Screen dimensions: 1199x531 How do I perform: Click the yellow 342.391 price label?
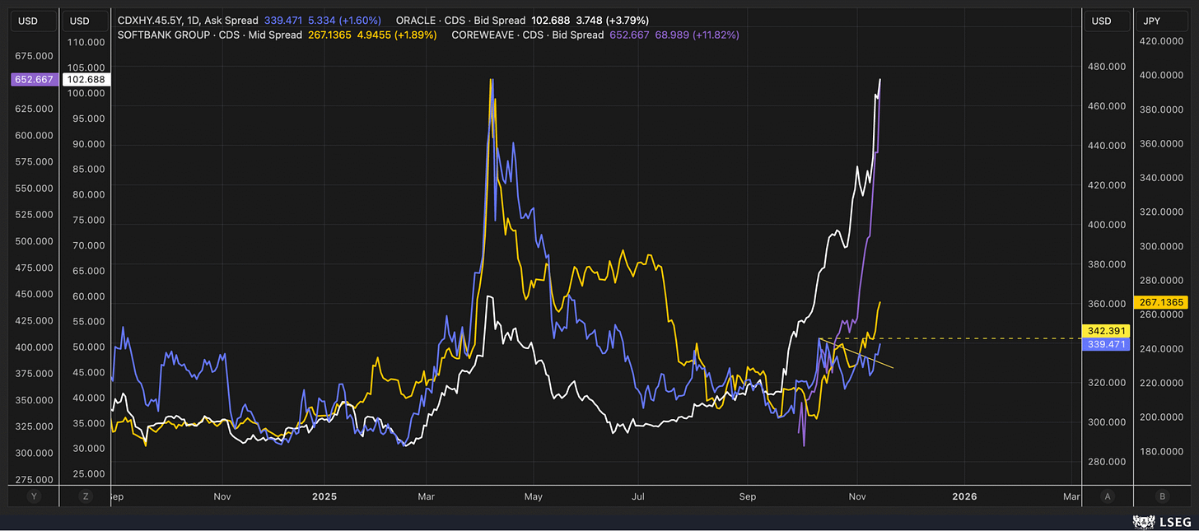(1106, 332)
